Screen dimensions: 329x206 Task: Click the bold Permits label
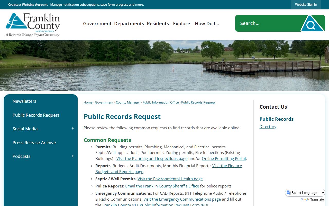[103, 147]
